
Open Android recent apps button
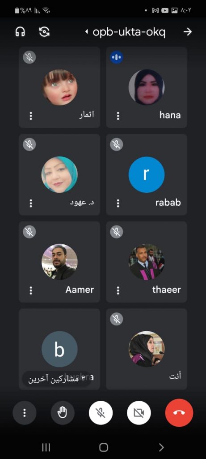coord(46,447)
